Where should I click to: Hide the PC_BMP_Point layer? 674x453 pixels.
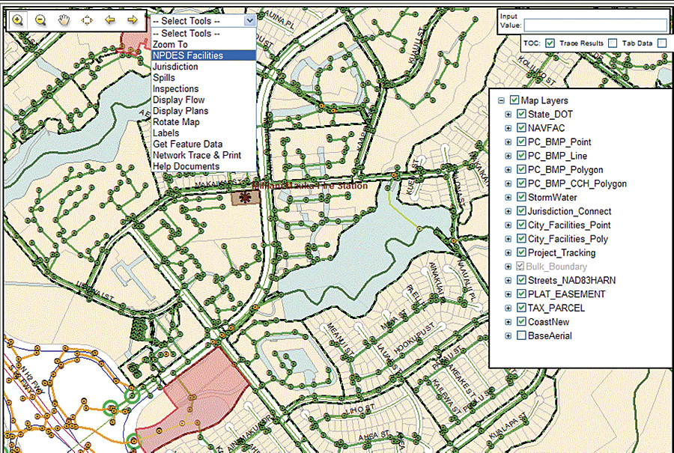click(521, 142)
